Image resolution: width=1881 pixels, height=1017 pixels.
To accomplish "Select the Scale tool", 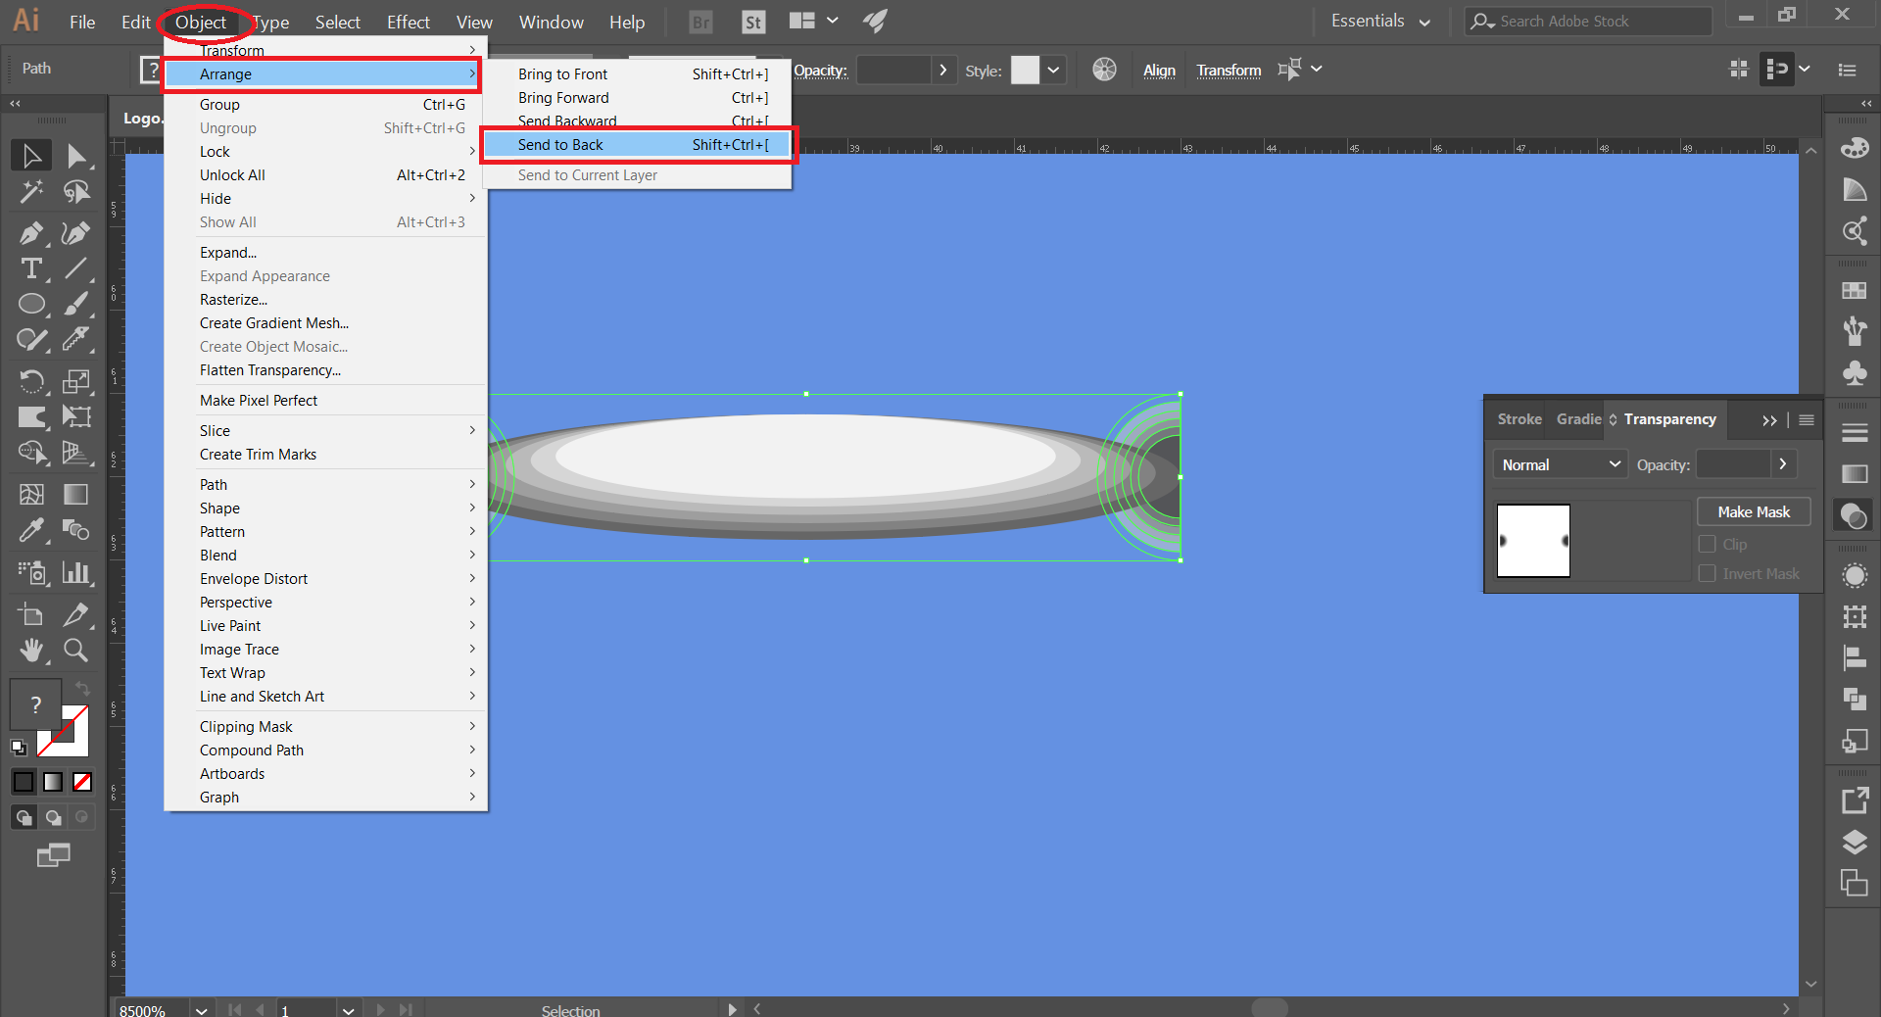I will coord(76,381).
